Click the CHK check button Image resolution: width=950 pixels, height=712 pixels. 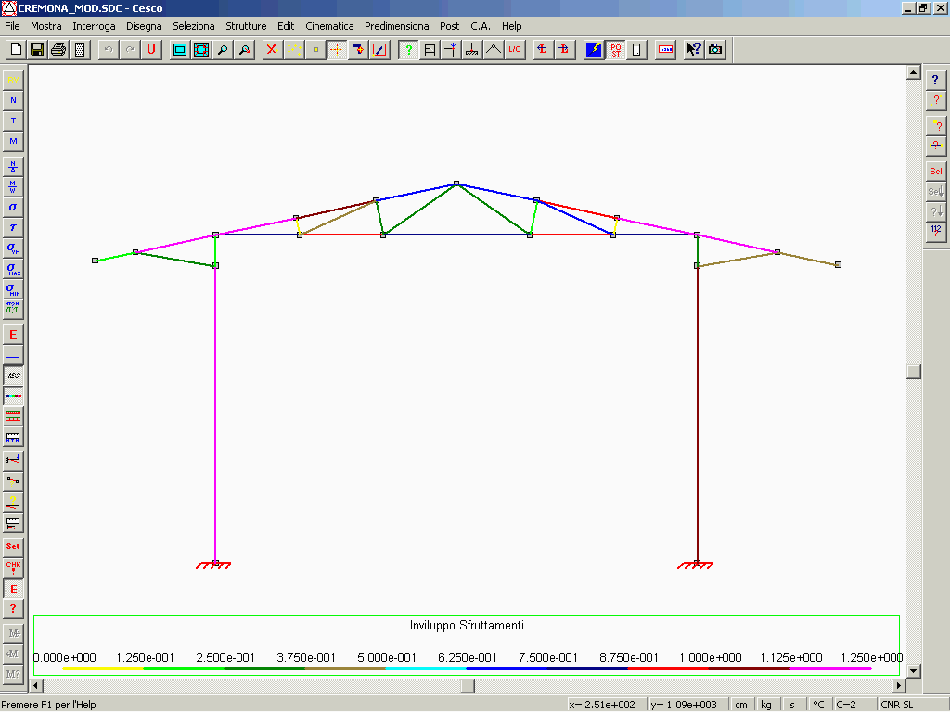13,566
